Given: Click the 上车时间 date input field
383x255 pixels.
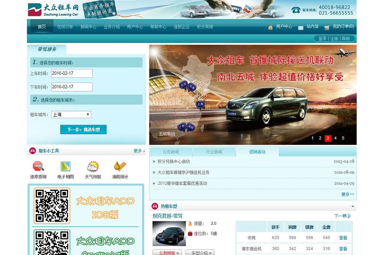Looking at the screenshot, I should 72,73.
